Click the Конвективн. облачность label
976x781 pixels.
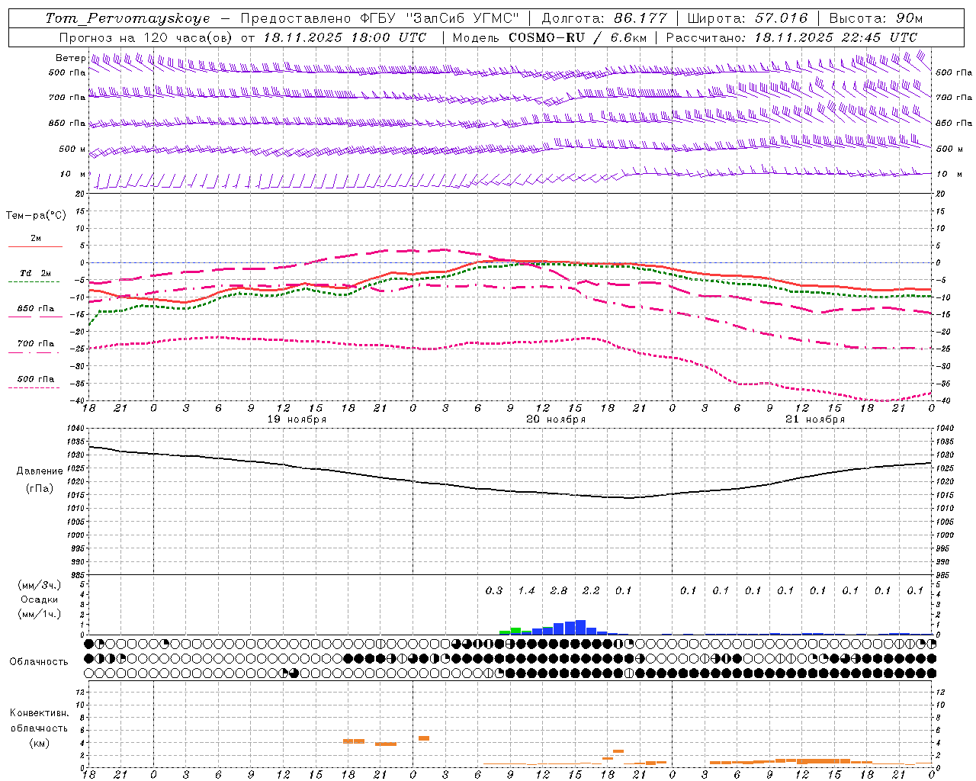(x=39, y=721)
